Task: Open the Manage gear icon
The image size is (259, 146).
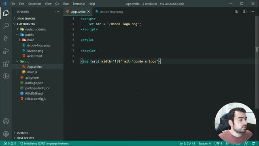Action: 6,134
